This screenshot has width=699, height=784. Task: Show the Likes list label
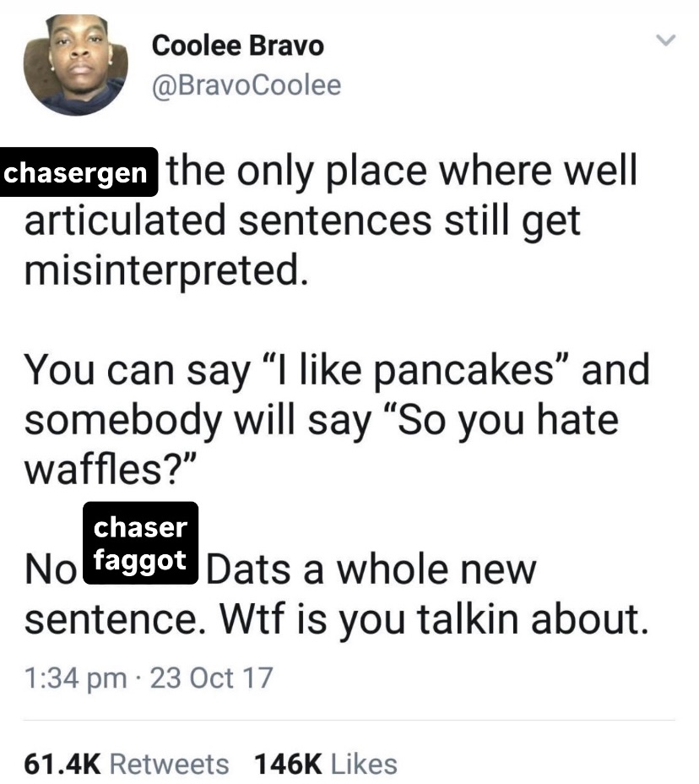(364, 764)
